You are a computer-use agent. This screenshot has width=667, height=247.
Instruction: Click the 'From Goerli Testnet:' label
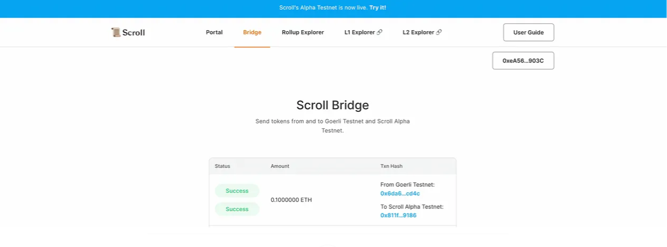point(407,184)
